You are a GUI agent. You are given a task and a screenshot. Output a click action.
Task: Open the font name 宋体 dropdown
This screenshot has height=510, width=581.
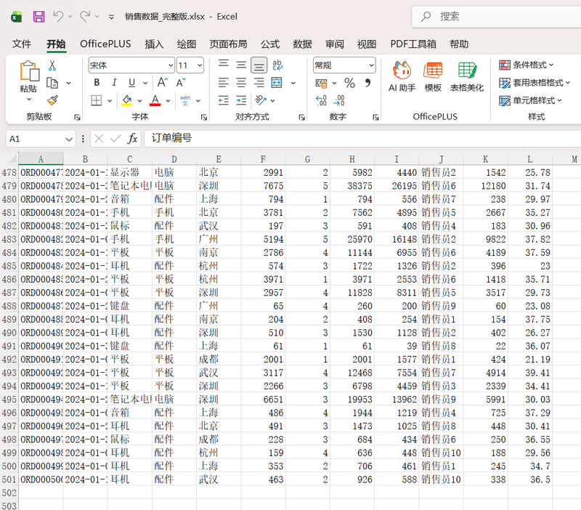point(171,65)
